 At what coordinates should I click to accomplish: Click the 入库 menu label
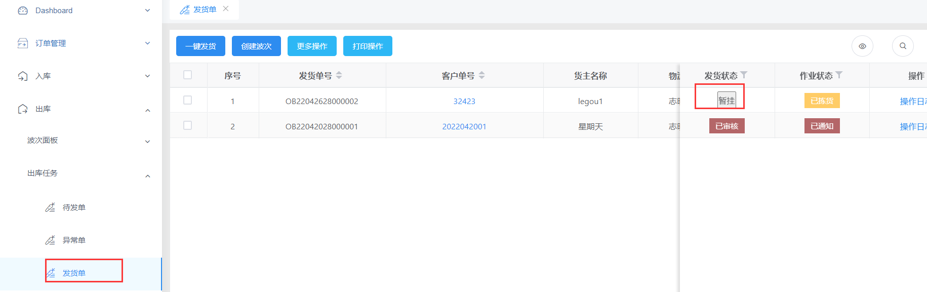click(43, 76)
